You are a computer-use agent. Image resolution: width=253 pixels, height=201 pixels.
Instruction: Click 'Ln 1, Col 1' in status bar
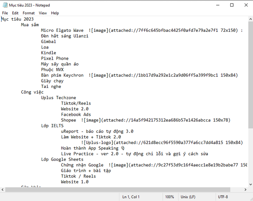coord(131,197)
